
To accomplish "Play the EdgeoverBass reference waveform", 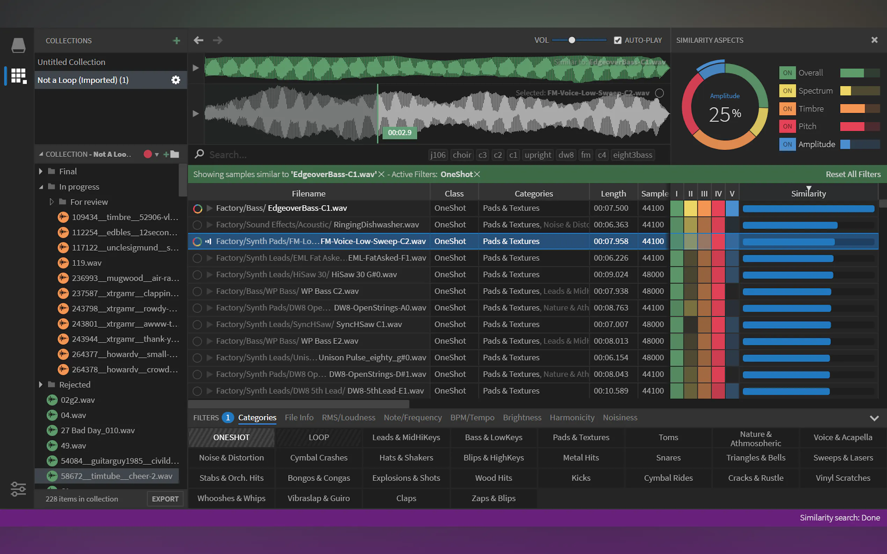I will click(196, 68).
